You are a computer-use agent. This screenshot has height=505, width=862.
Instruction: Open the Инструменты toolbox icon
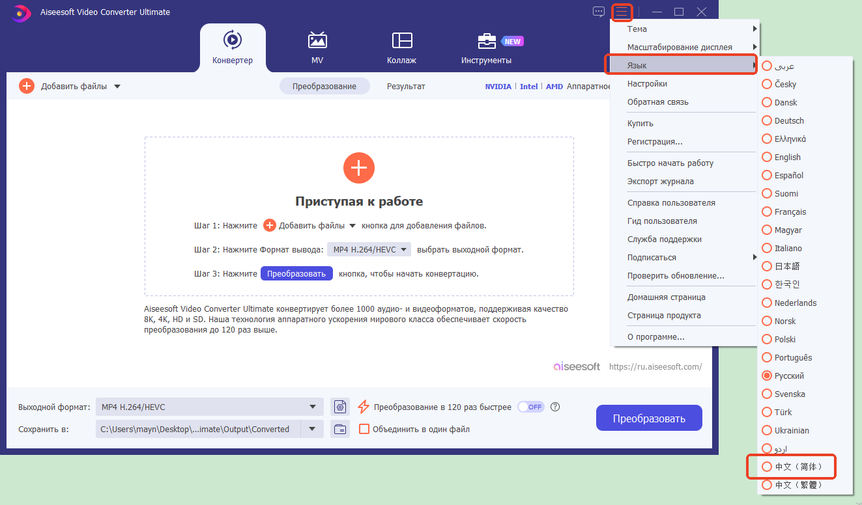tap(486, 41)
